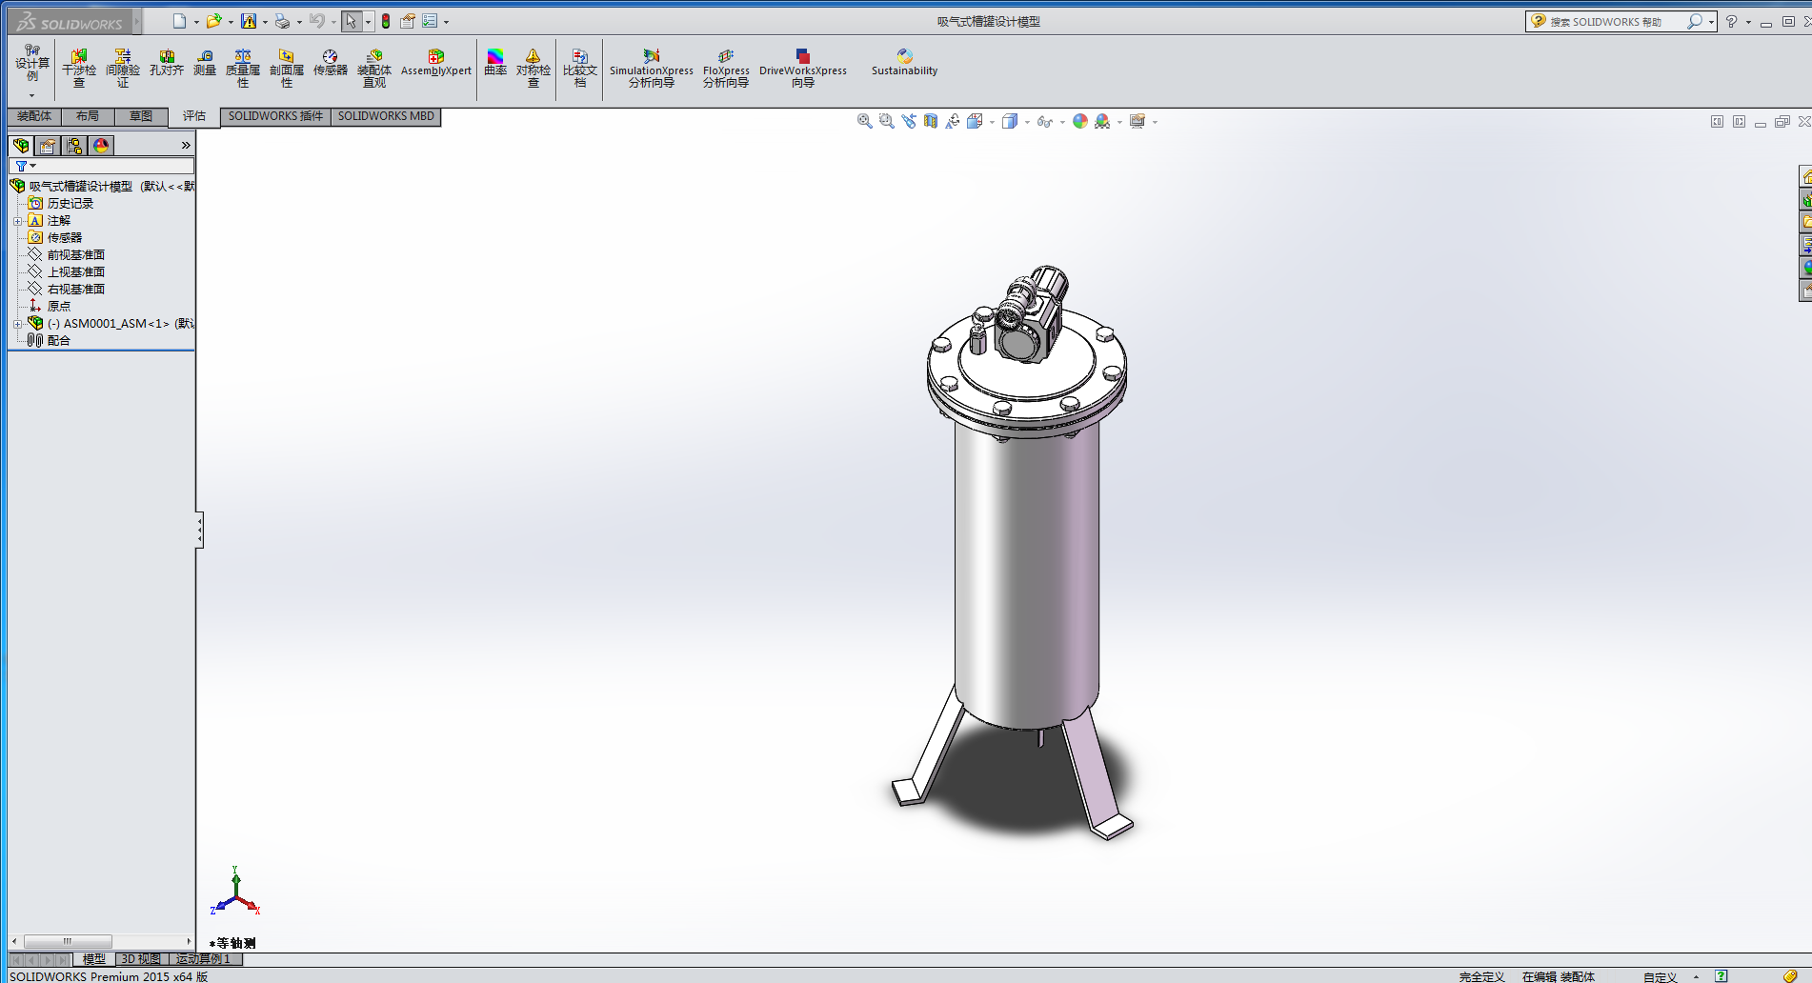1812x983 pixels.
Task: Click the Sustainability tool
Action: [x=904, y=63]
